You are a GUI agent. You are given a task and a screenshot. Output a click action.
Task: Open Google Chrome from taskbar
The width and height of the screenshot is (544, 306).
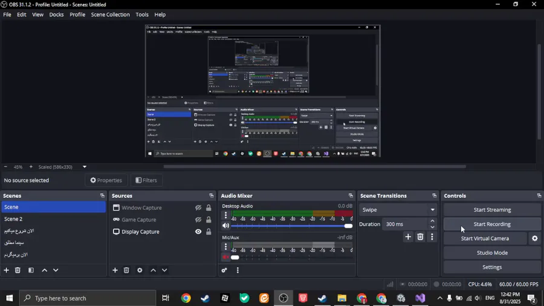[x=186, y=298]
